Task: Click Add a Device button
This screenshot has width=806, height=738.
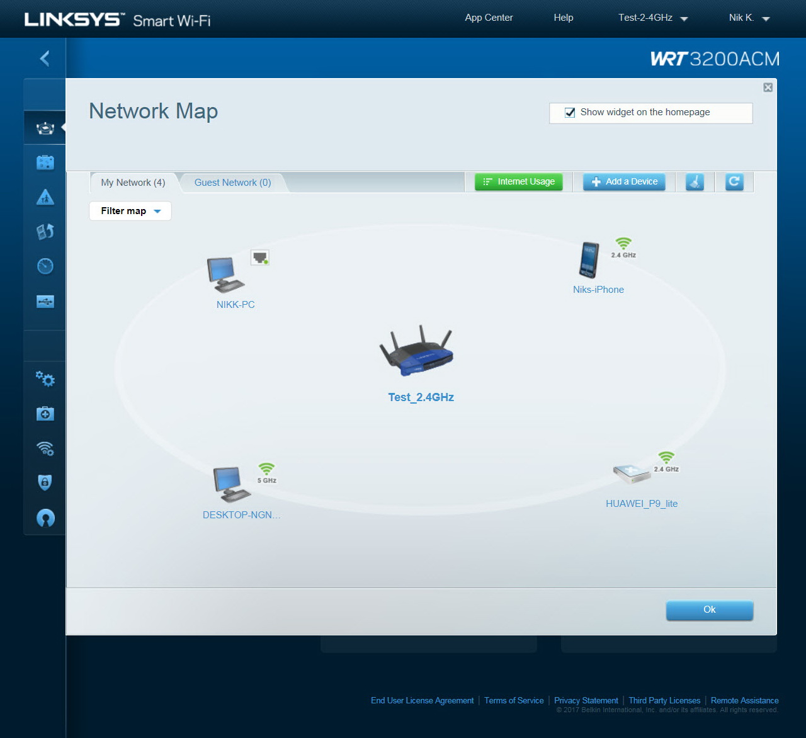Action: (624, 182)
